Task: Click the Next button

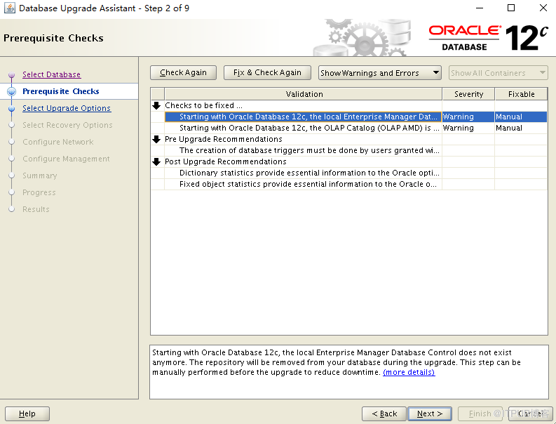Action: coord(430,413)
